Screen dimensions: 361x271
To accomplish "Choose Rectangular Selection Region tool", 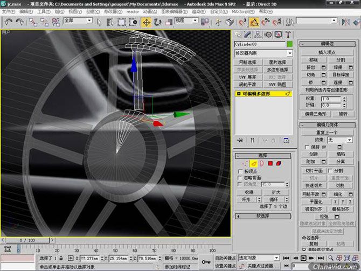I will click(x=121, y=22).
